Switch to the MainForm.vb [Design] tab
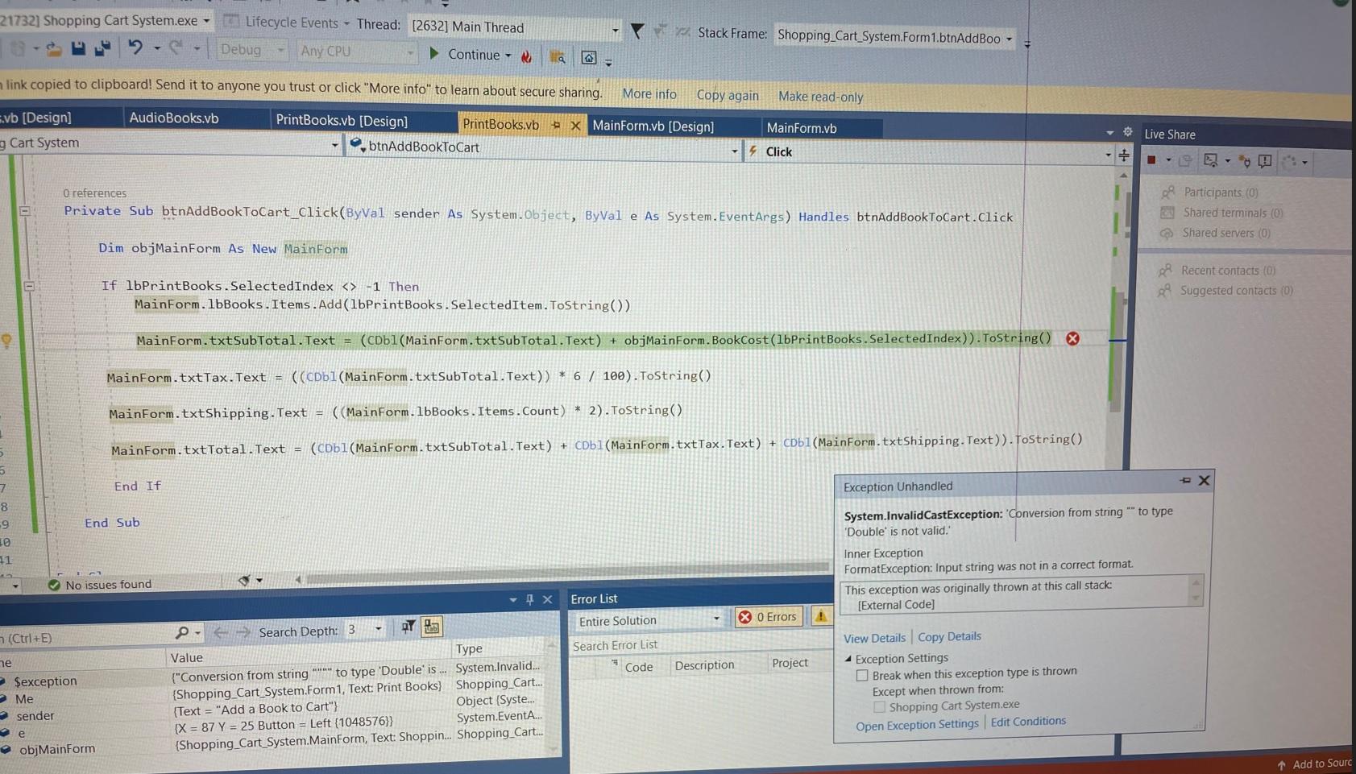1356x774 pixels. (653, 126)
